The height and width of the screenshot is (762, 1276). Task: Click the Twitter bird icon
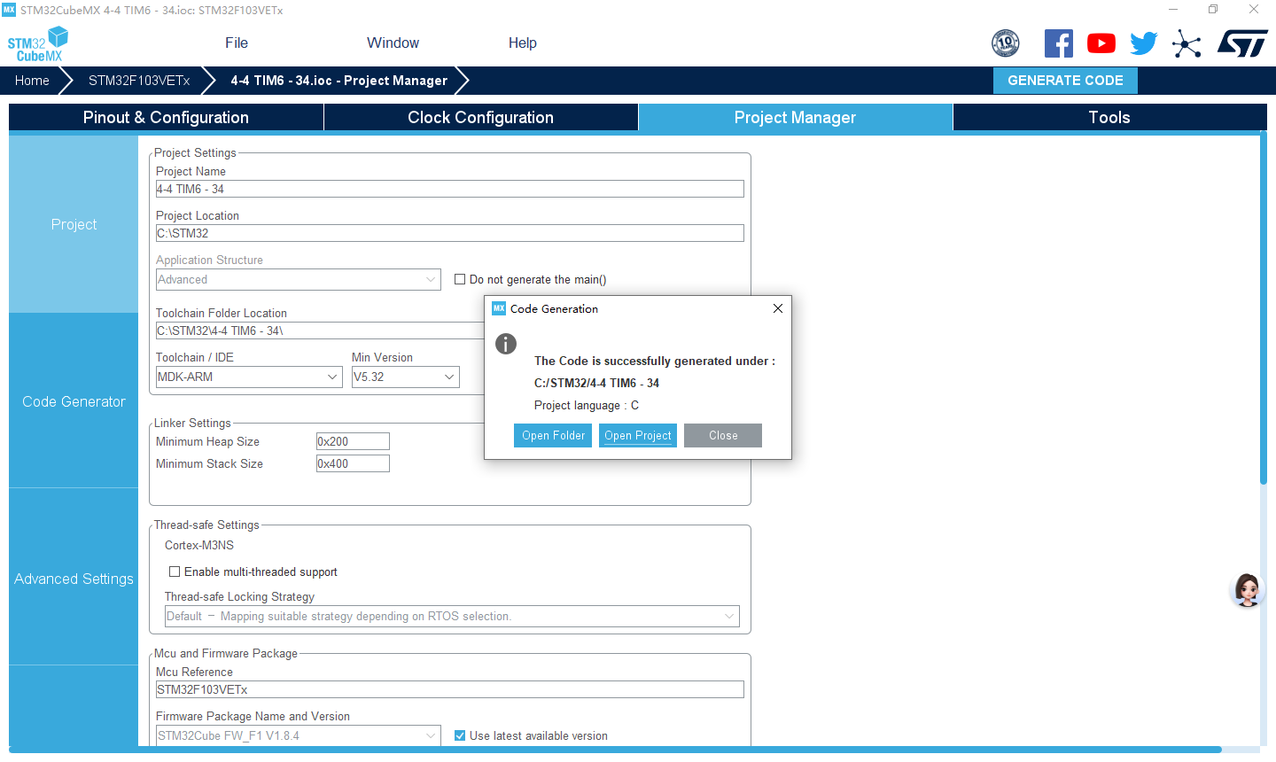point(1143,43)
